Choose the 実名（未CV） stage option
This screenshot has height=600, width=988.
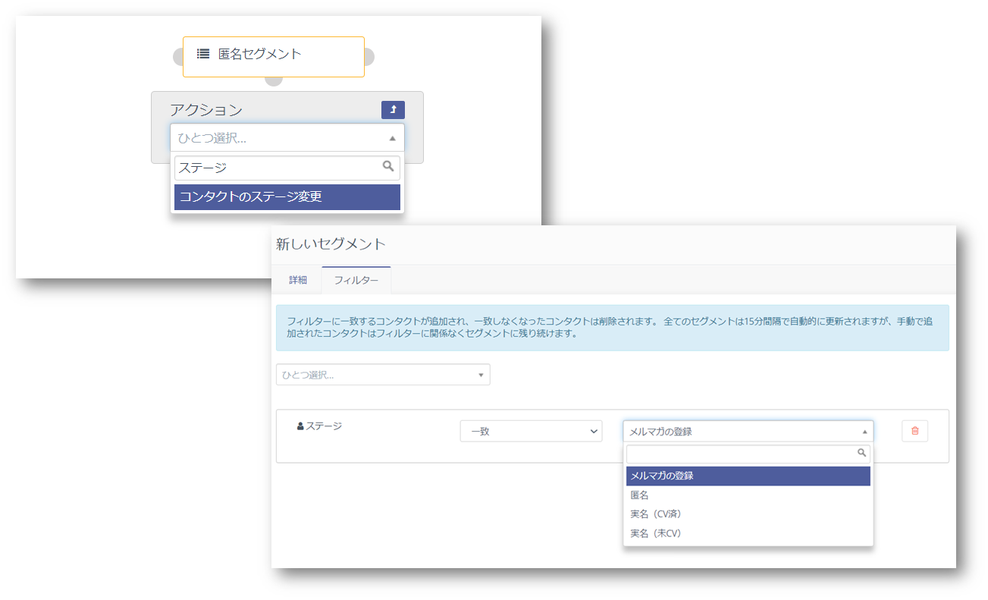(656, 534)
